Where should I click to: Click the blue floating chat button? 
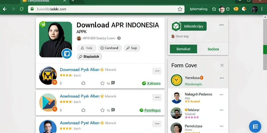(x=255, y=127)
